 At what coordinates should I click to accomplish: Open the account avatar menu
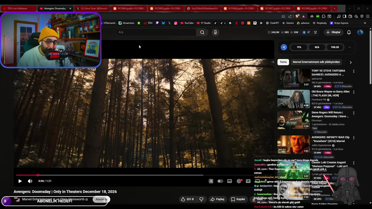point(360,32)
